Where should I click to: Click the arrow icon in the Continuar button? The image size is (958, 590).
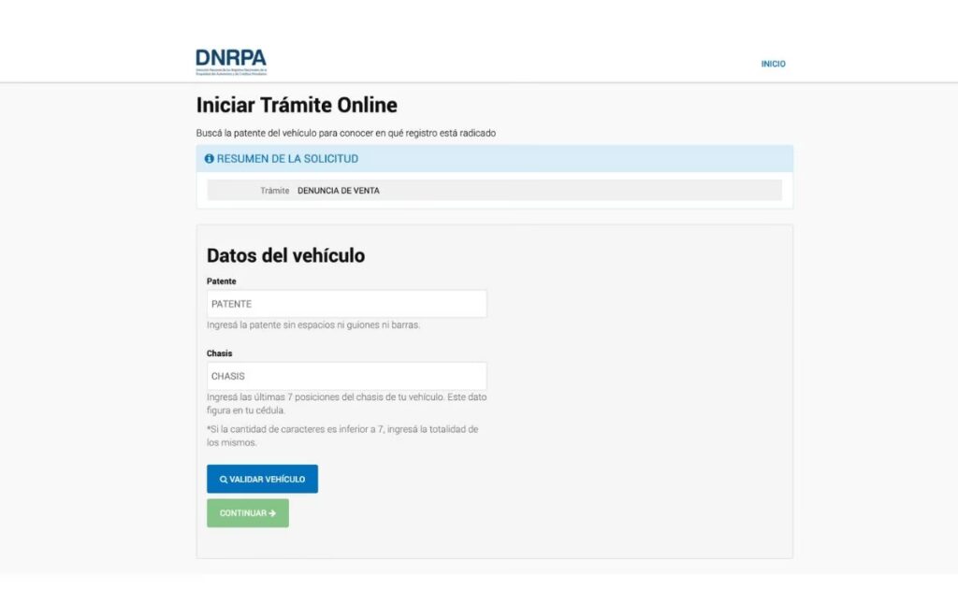pos(272,513)
